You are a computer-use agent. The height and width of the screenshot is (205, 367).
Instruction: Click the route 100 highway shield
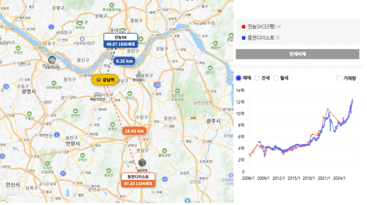pos(157,85)
